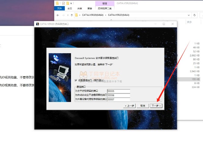Click the CATIA icon in installer title bar
Image resolution: width=203 pixels, height=155 pixels.
pos(37,24)
